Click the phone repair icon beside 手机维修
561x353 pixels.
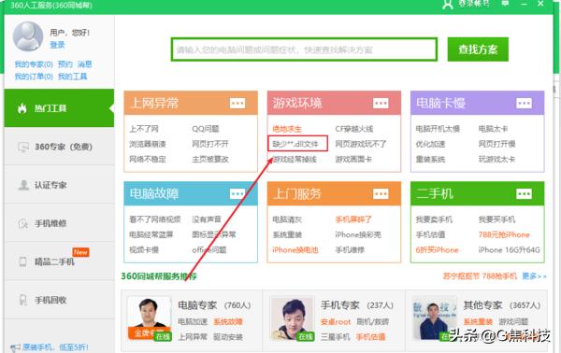[23, 224]
